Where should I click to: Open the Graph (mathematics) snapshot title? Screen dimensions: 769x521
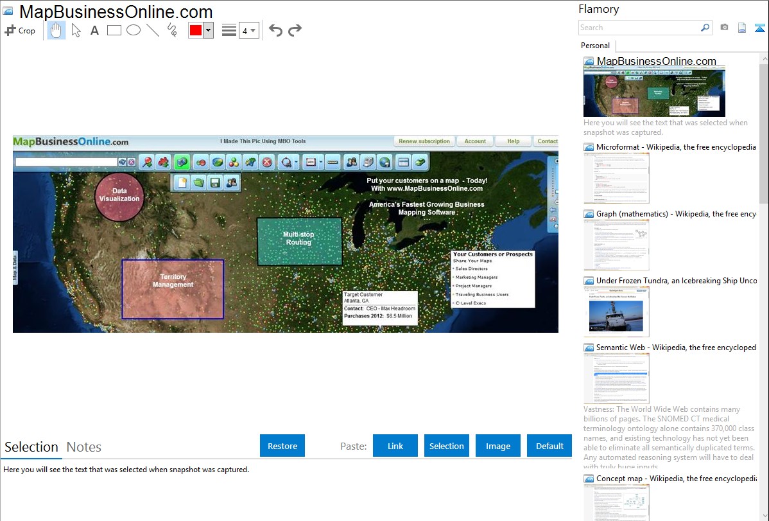[677, 214]
